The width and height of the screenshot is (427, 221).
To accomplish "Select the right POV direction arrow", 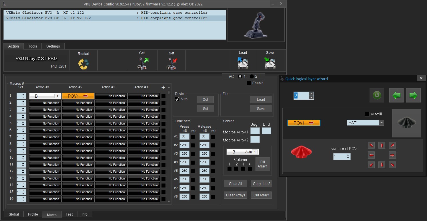I will (x=392, y=155).
